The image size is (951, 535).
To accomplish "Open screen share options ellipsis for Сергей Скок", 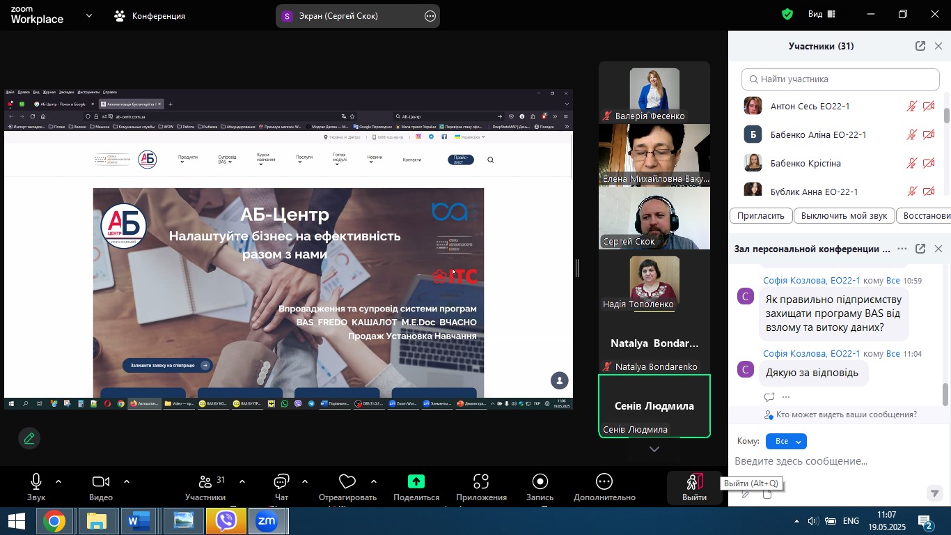I will pyautogui.click(x=430, y=15).
